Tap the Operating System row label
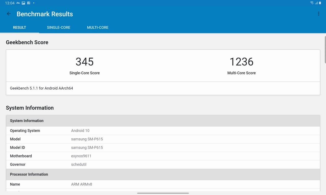This screenshot has height=195, width=326. pos(25,131)
